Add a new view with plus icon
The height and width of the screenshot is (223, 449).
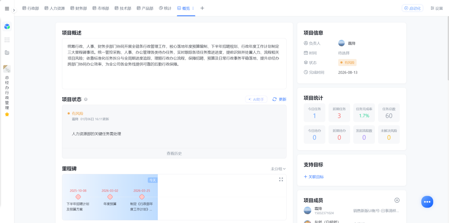pyautogui.click(x=202, y=8)
